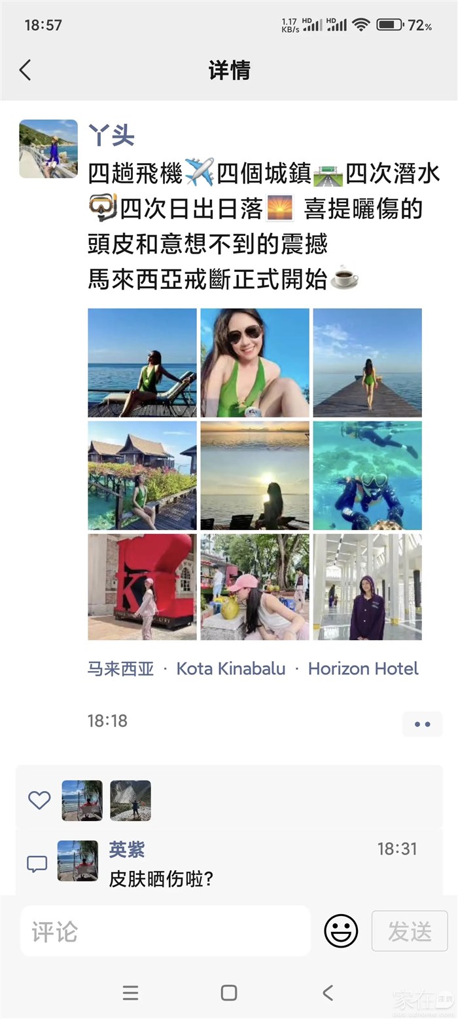Image resolution: width=458 pixels, height=1019 pixels.
Task: Open the Horizon Hotel location link
Action: pyautogui.click(x=363, y=668)
